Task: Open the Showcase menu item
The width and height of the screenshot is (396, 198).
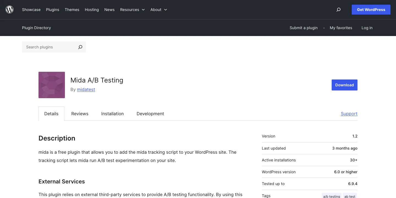Action: click(31, 10)
